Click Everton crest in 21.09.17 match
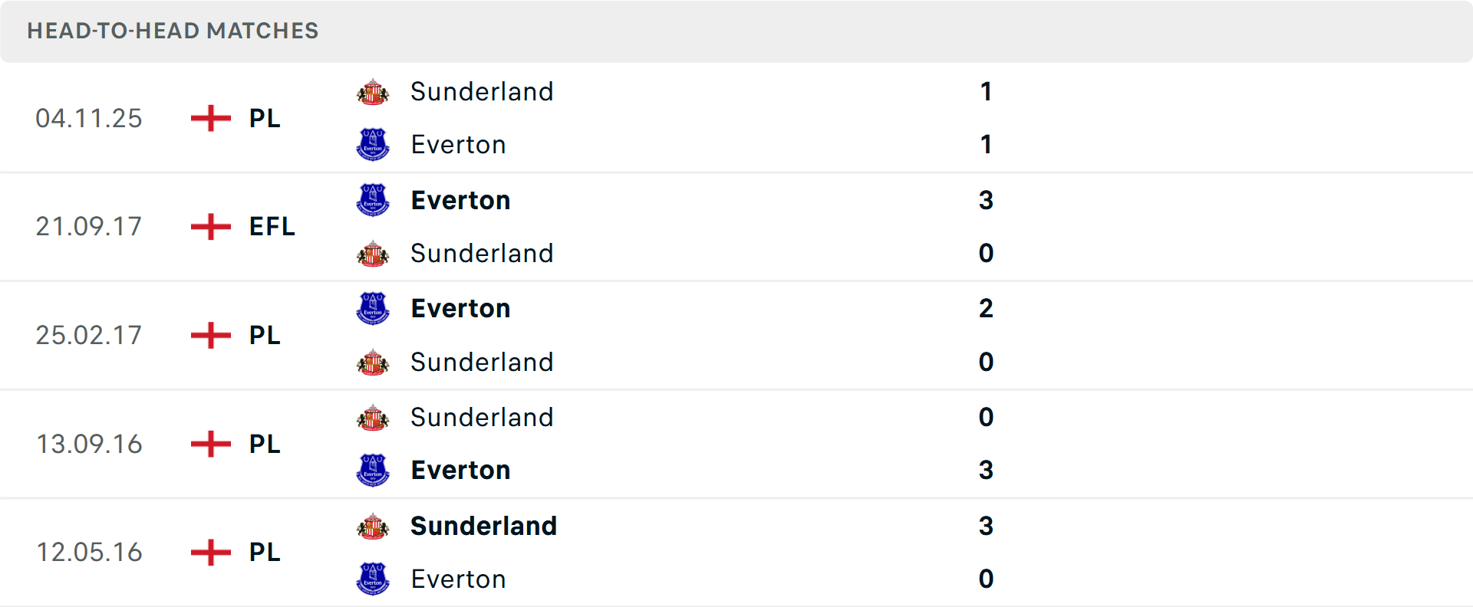This screenshot has width=1473, height=607. 373,200
